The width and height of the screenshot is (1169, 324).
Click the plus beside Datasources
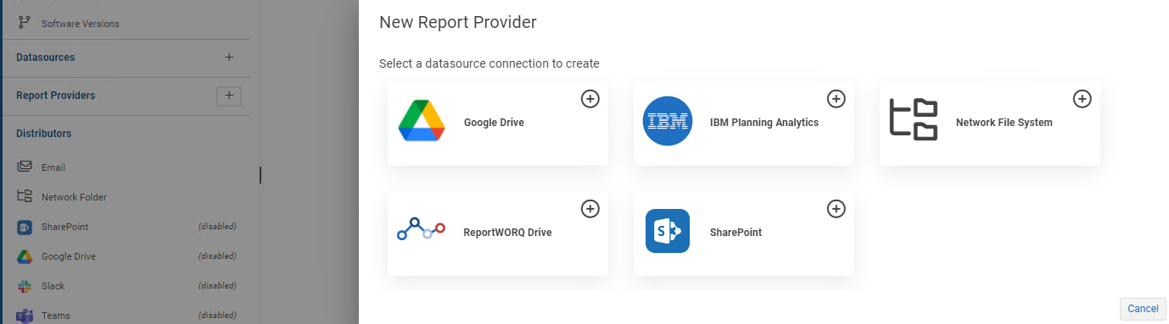[x=229, y=58]
